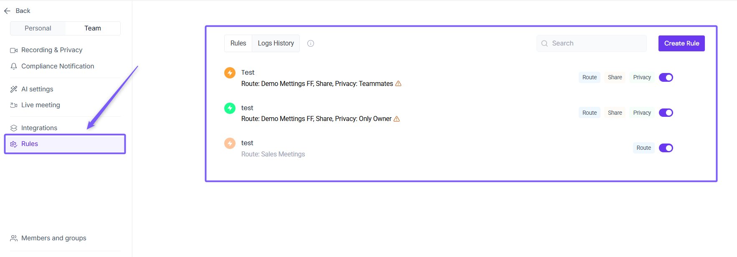Switch to the Personal settings tab
The width and height of the screenshot is (737, 257).
click(x=38, y=28)
